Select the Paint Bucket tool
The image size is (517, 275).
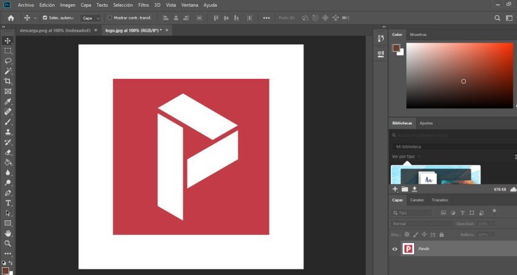[x=8, y=162]
